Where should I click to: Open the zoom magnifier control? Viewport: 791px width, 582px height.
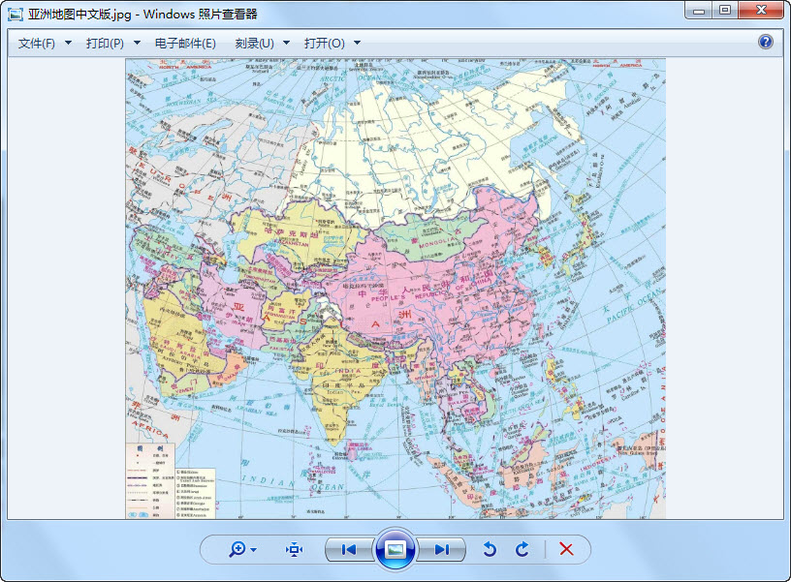click(x=237, y=549)
